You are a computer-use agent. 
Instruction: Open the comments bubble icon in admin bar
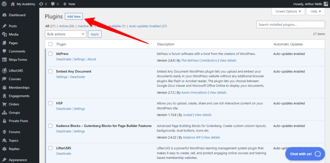[x=53, y=4]
